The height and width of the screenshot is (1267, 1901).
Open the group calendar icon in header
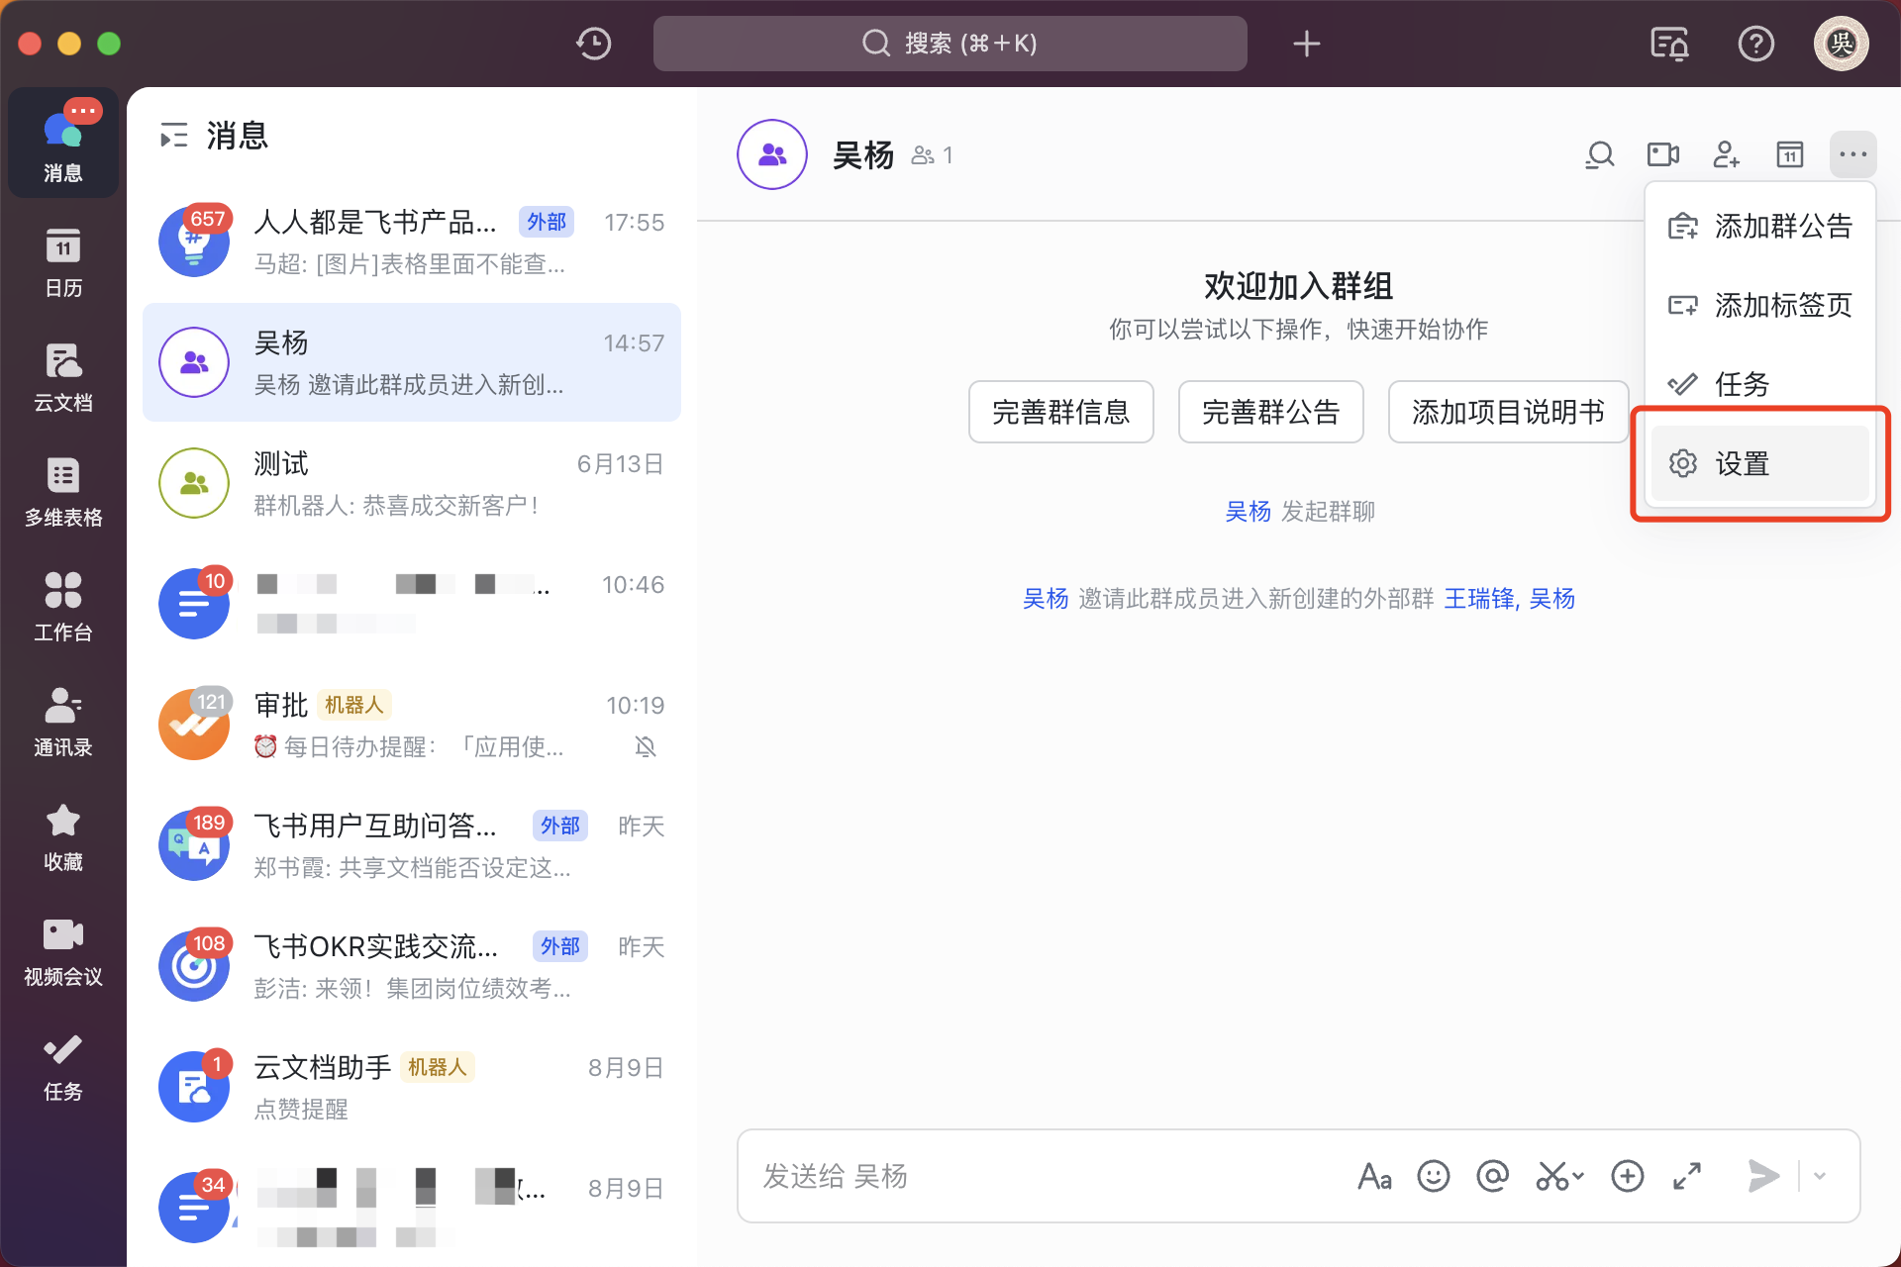point(1790,154)
